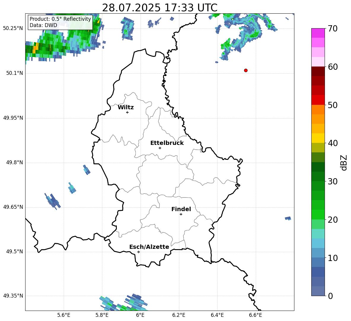Click the colorbar tick label 70
This screenshot has height=321, width=351.
[x=333, y=29]
